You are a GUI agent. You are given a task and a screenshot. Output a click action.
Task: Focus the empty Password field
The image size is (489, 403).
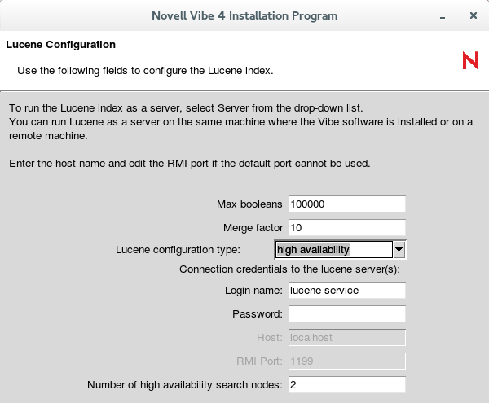[346, 313]
